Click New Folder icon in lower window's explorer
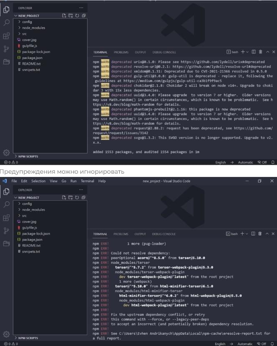Screen dimensions: 277x346 [71, 197]
